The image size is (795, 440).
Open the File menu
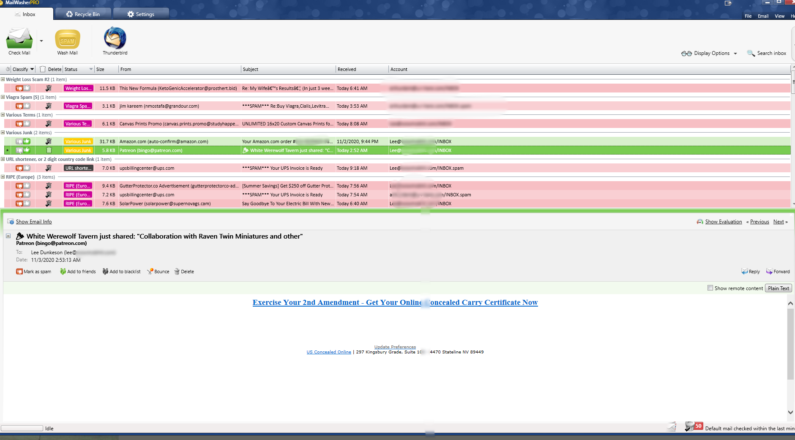click(x=748, y=16)
